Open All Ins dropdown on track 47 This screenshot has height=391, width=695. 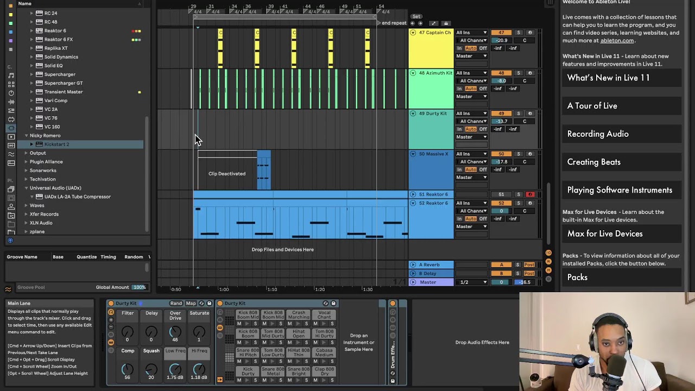pyautogui.click(x=471, y=33)
